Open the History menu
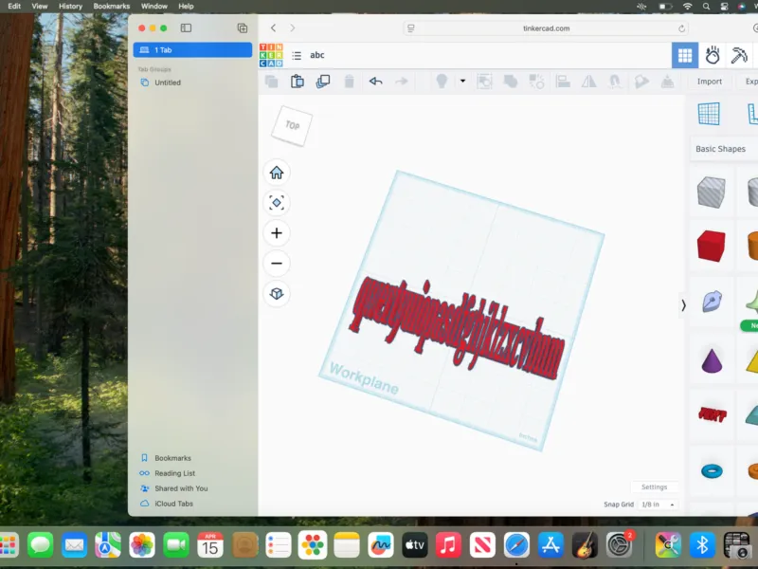758x569 pixels. 70,7
